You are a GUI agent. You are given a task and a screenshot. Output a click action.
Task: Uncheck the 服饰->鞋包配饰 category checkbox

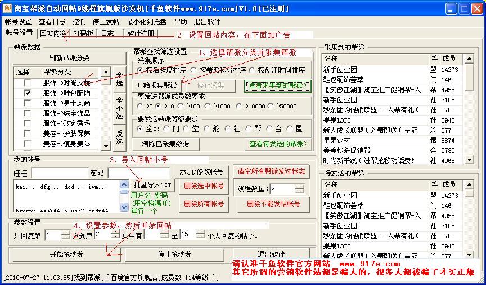pyautogui.click(x=27, y=93)
